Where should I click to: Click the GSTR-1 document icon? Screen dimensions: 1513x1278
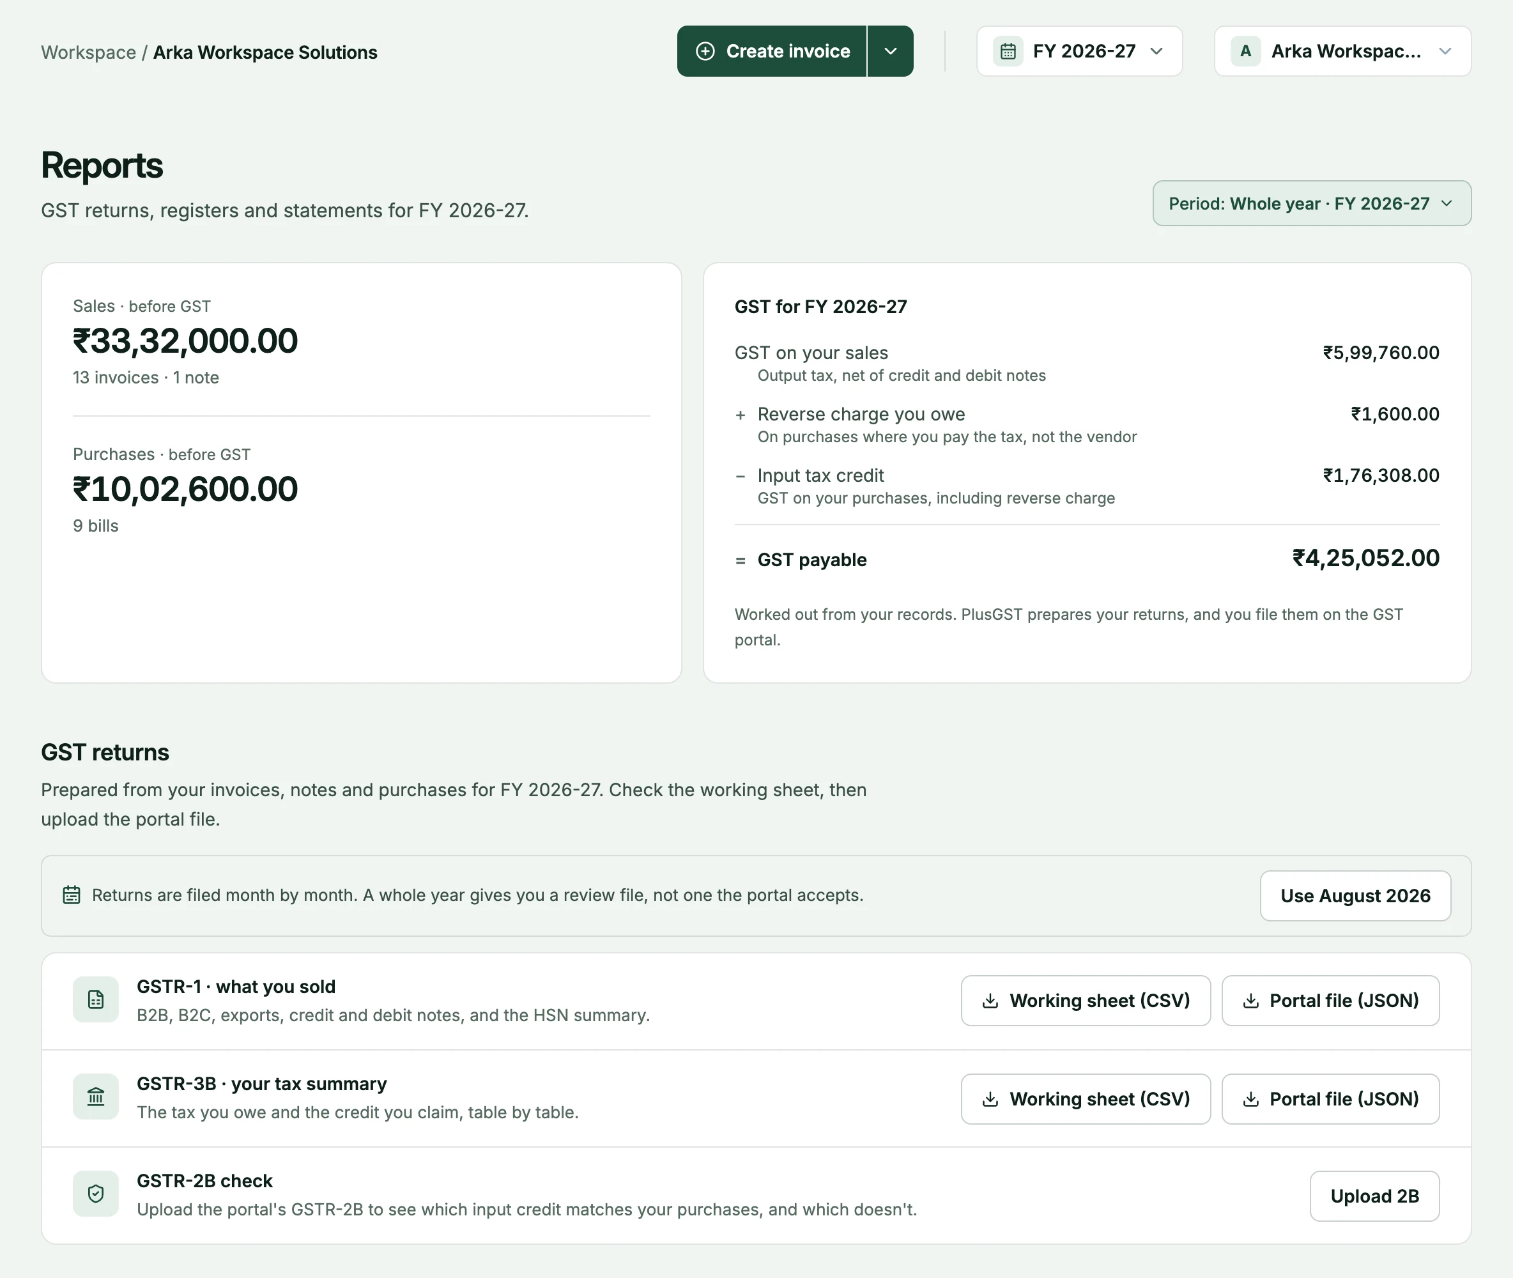tap(96, 1000)
